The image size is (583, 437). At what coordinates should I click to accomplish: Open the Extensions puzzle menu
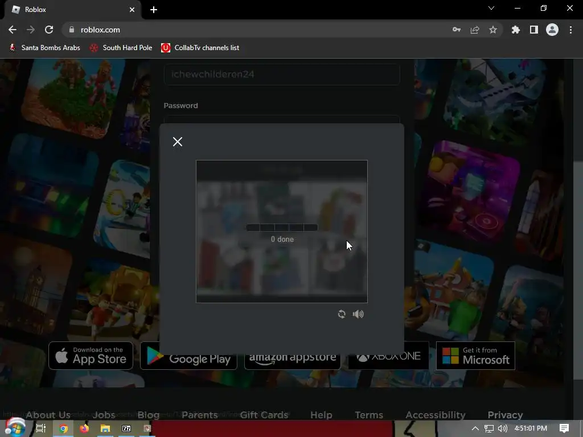516,30
